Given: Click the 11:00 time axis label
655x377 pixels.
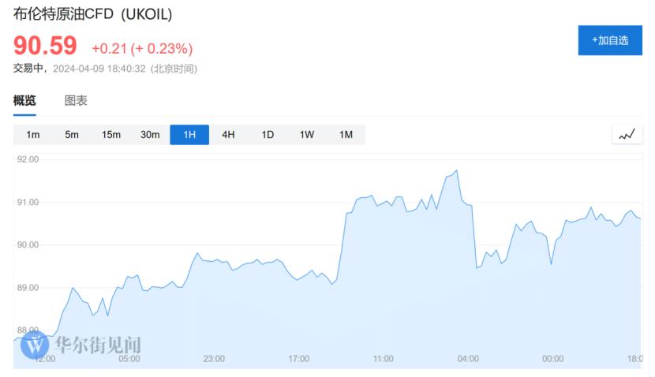Looking at the screenshot, I should coord(383,359).
